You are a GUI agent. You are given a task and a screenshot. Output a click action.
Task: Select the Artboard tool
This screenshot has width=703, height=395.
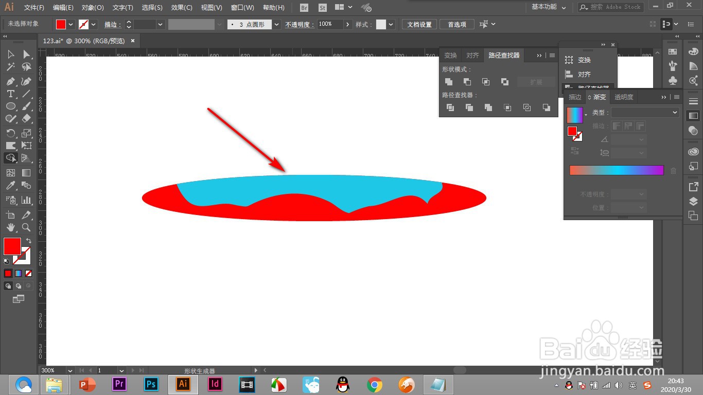[x=10, y=214]
